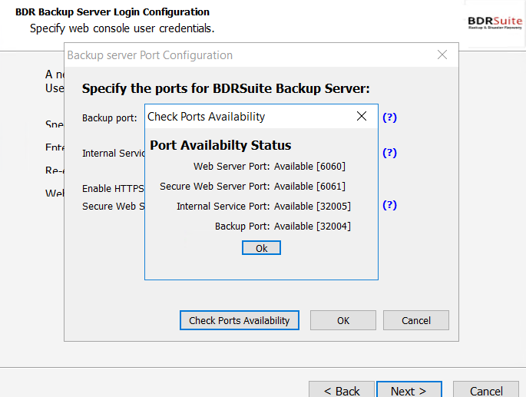
Task: Open help for Internal Service port
Action: tap(390, 153)
